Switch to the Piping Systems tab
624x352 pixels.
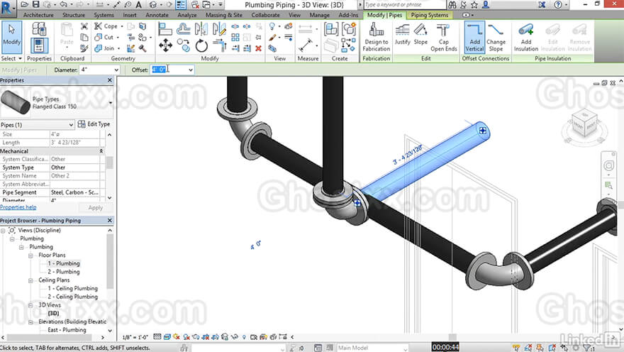430,15
